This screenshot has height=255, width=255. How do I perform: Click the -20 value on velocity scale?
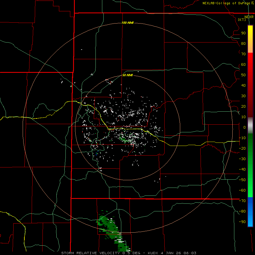[242, 148]
